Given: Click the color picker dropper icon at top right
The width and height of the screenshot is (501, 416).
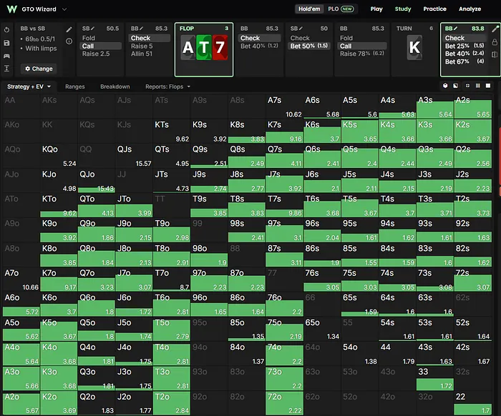Looking at the screenshot, I should 495,29.
